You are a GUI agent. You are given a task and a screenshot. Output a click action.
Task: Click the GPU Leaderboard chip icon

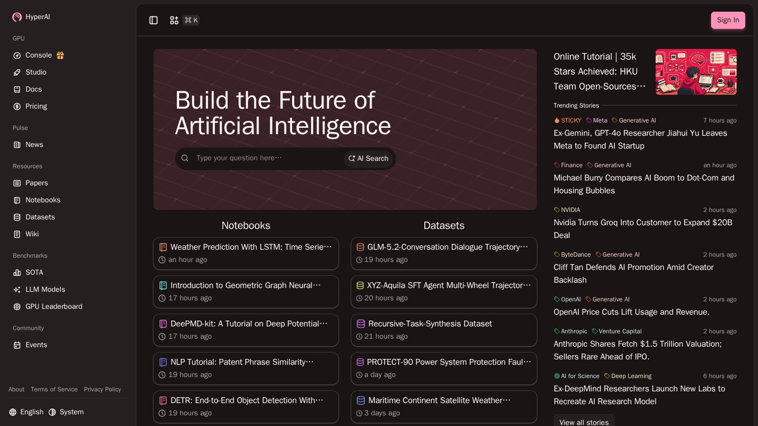(x=17, y=307)
